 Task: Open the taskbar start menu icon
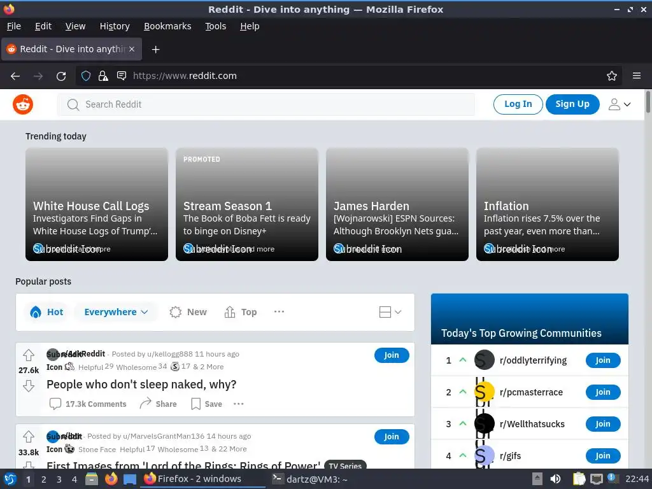click(x=10, y=479)
